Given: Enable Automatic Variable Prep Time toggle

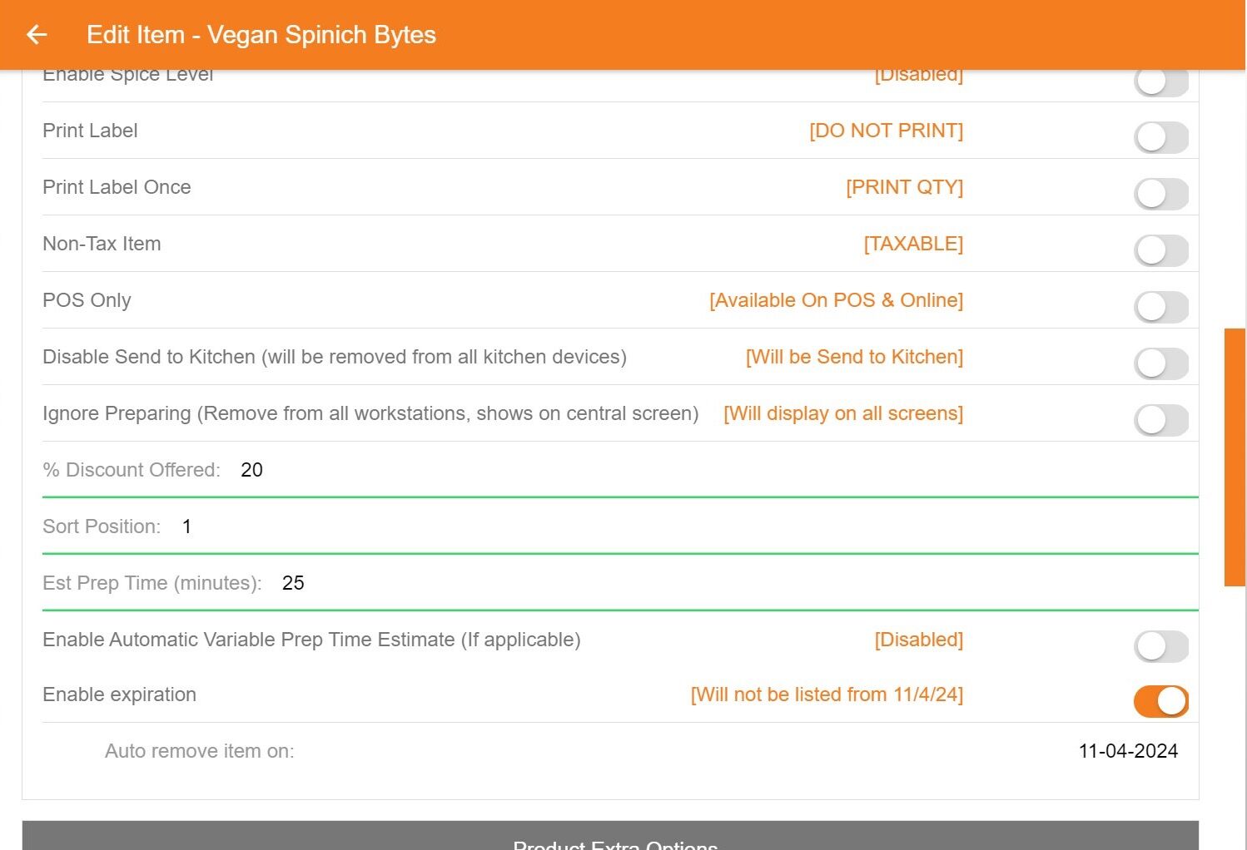Looking at the screenshot, I should (1160, 646).
